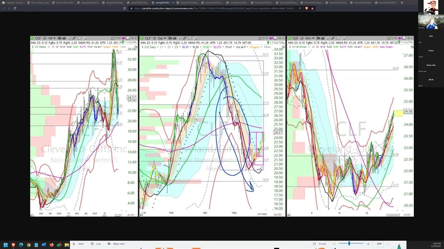Zoom in with plus button
The width and height of the screenshot is (444, 249).
click(x=368, y=244)
